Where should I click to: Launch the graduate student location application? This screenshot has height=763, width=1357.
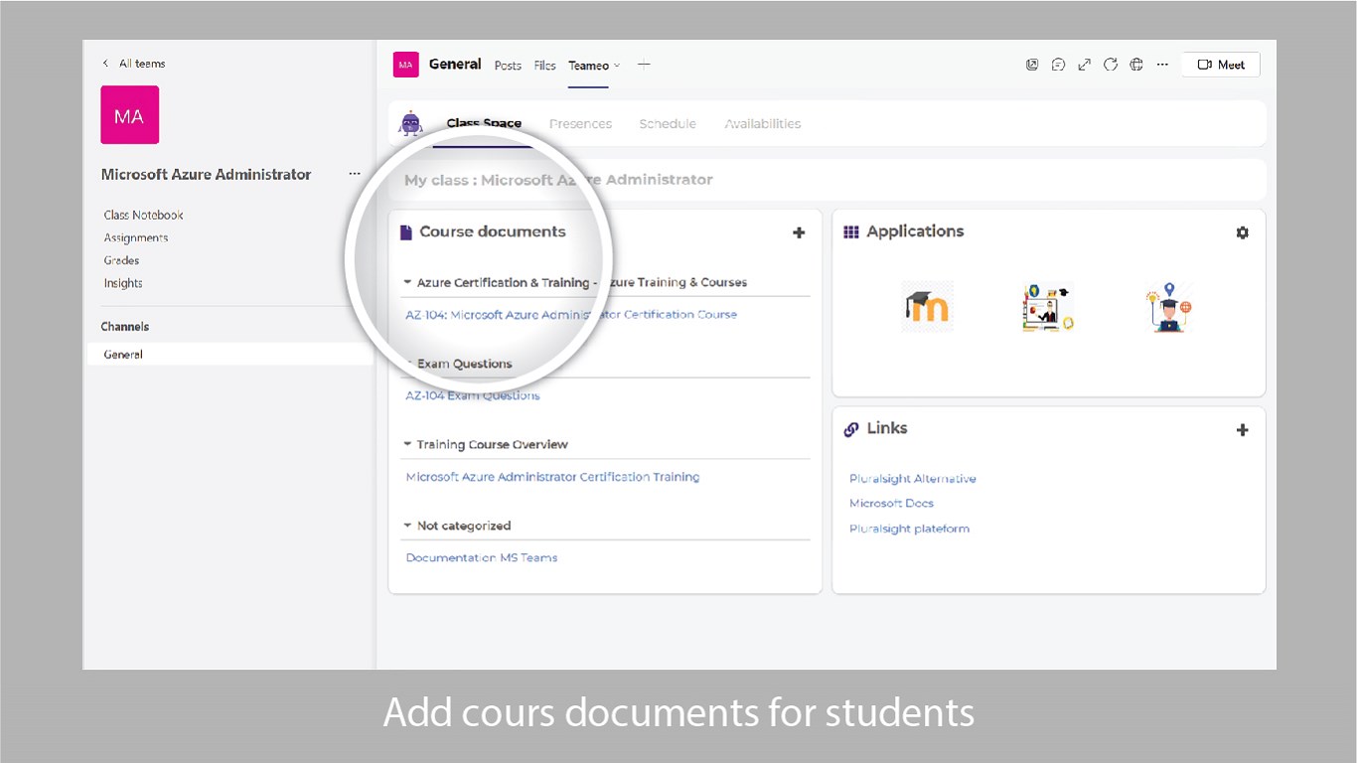pyautogui.click(x=1168, y=307)
